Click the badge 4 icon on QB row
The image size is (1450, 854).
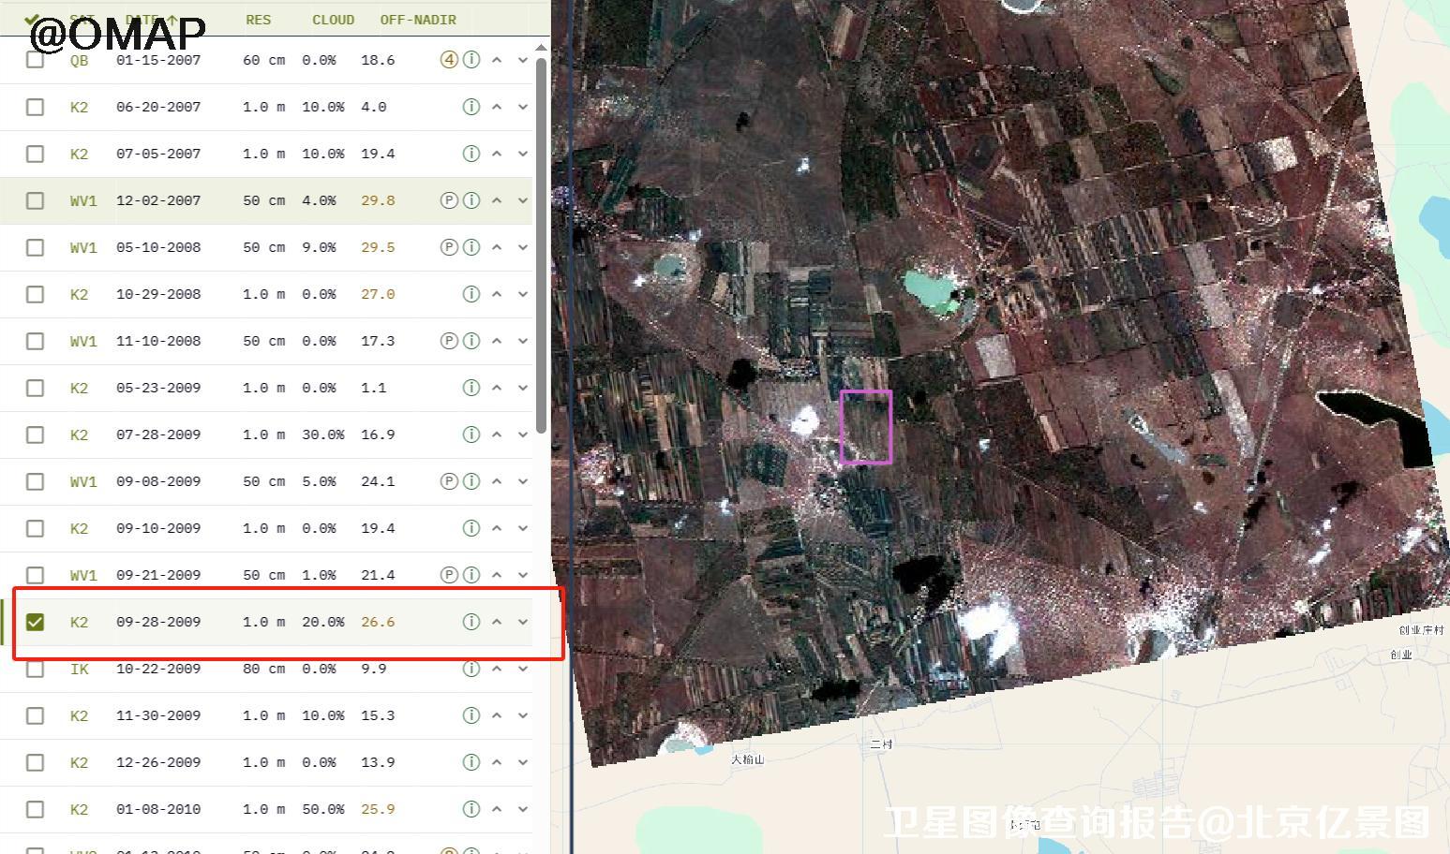pyautogui.click(x=449, y=60)
